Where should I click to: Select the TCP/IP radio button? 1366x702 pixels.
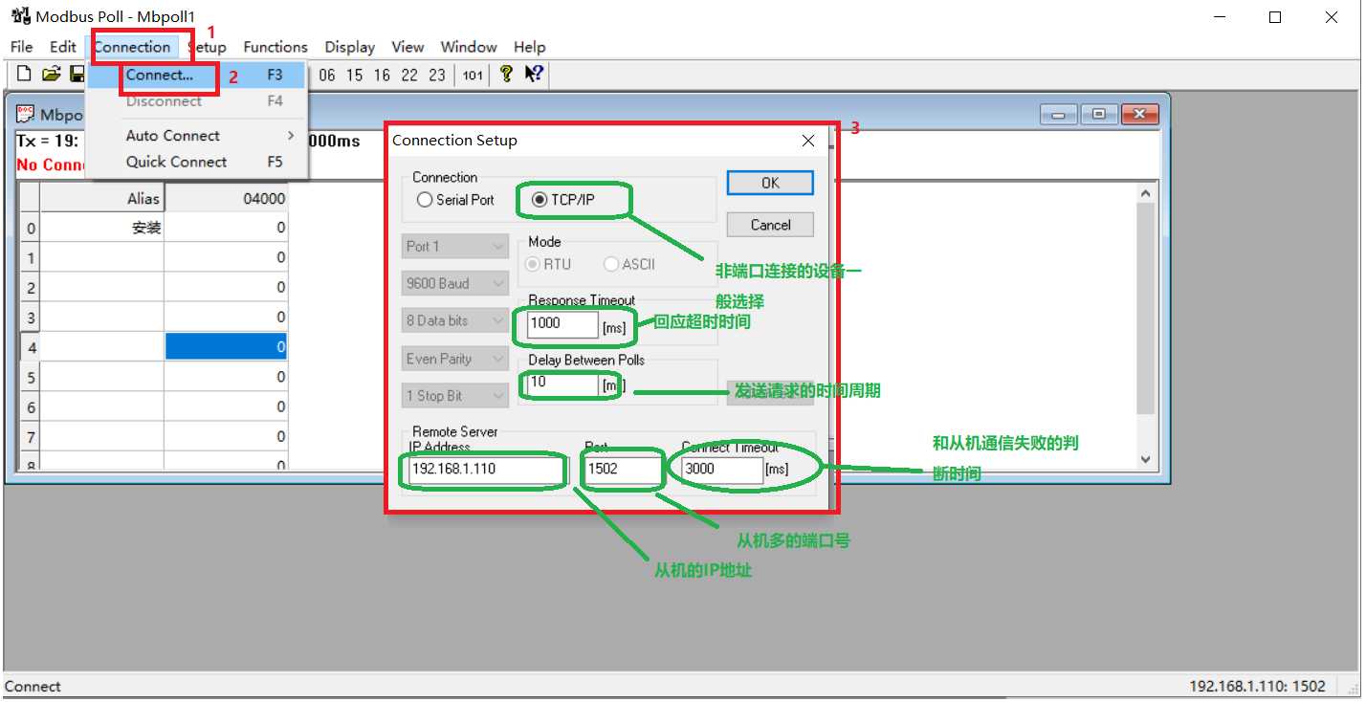[540, 200]
